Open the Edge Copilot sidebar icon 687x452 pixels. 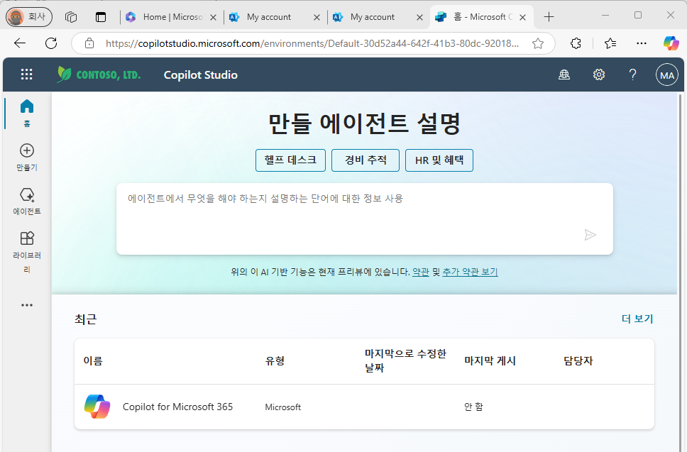tap(671, 43)
